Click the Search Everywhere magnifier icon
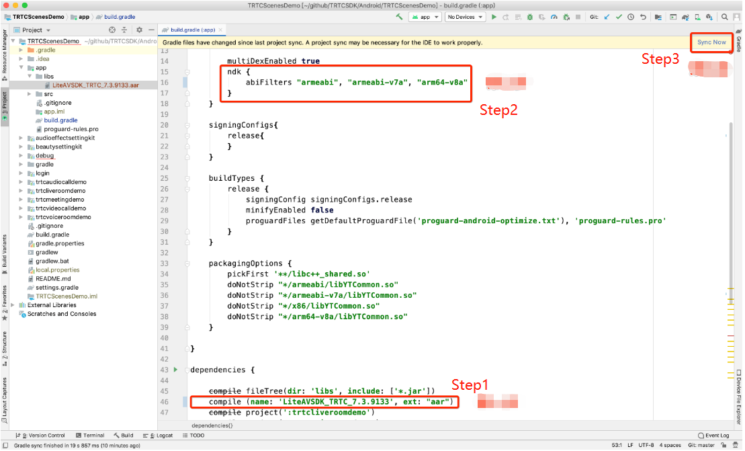Image resolution: width=745 pixels, height=451 pixels. click(726, 17)
